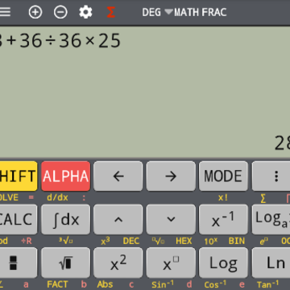The height and width of the screenshot is (290, 290).
Task: Tap the down chevron history key
Action: coord(171,219)
